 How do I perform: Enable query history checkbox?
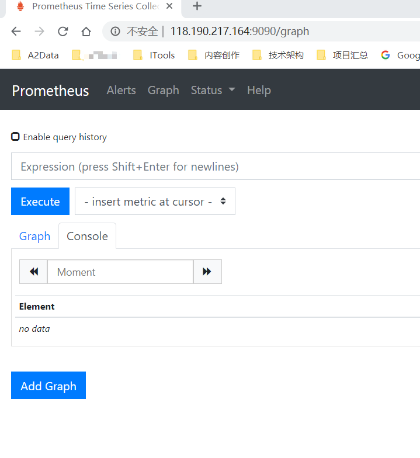click(16, 137)
